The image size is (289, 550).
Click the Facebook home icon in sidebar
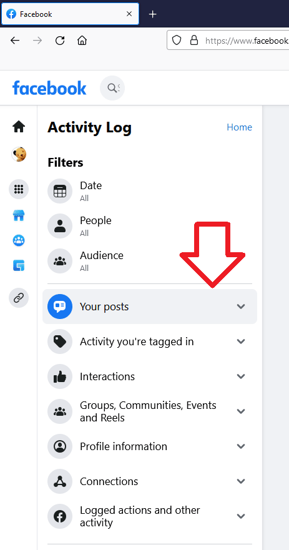19,127
